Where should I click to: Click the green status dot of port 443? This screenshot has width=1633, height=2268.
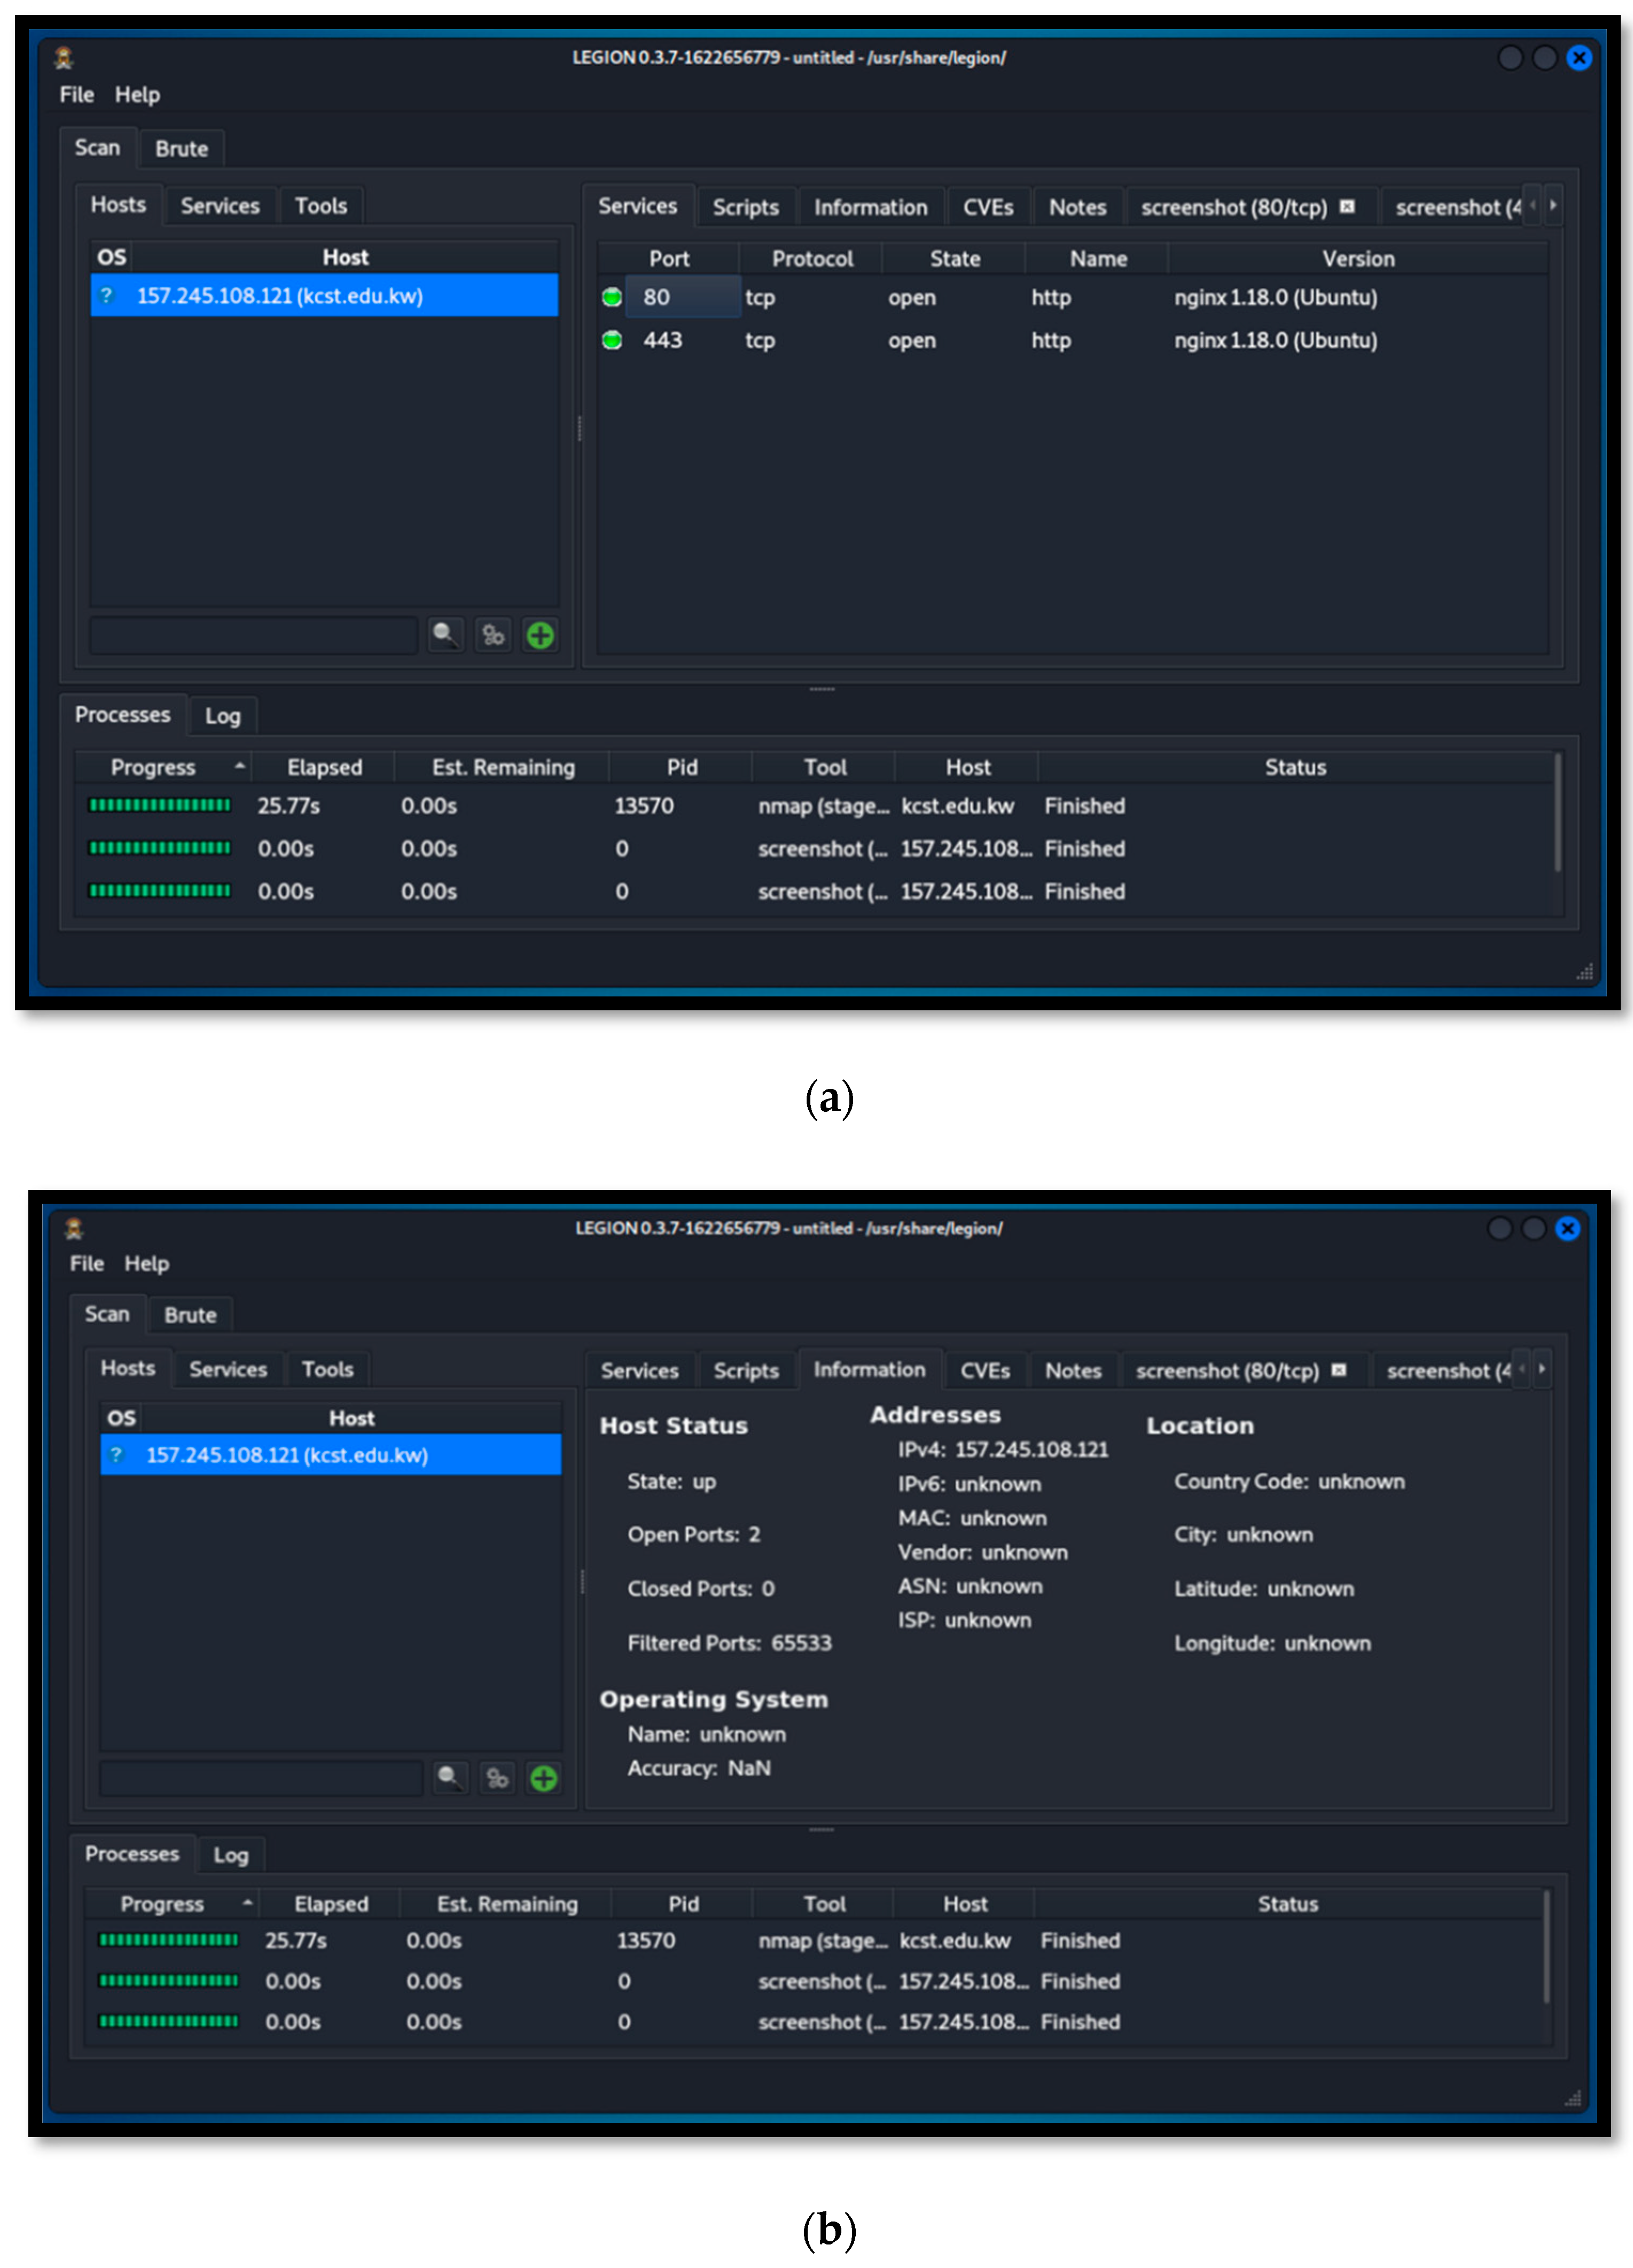612,340
